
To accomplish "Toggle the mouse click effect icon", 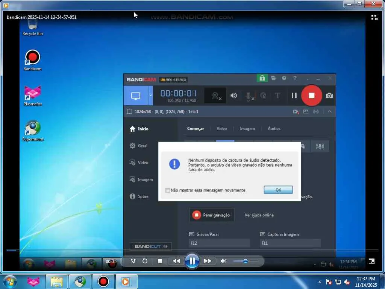I will tap(263, 95).
